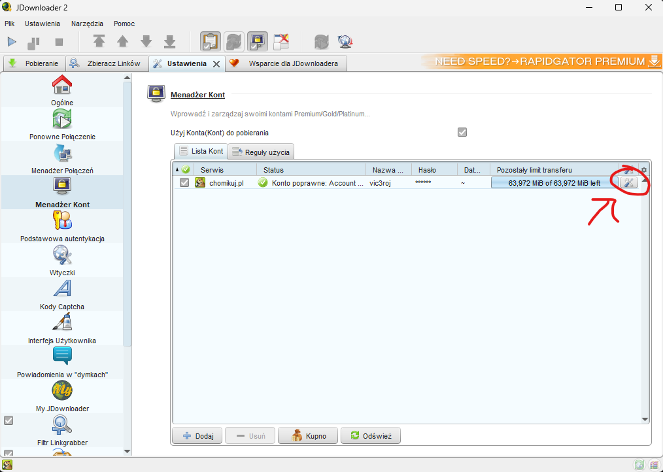Move selection to bottom with barred down-arrow icon
The height and width of the screenshot is (472, 663).
(x=169, y=41)
